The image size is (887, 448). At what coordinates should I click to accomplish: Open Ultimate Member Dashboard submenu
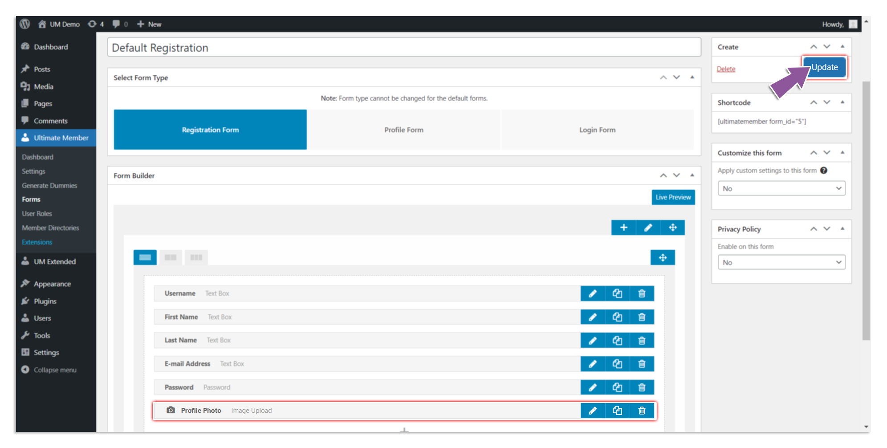coord(37,157)
